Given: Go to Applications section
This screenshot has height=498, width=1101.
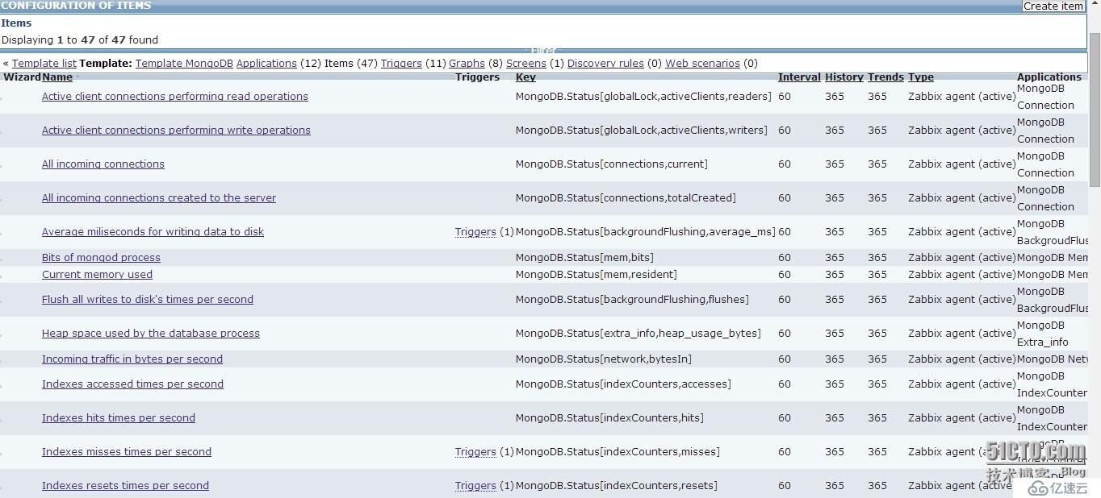Looking at the screenshot, I should 266,63.
